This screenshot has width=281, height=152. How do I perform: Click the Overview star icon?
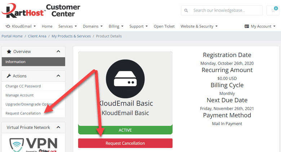[x=9, y=52]
